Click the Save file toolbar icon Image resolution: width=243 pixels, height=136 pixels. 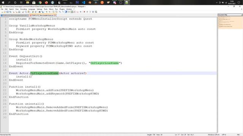tap(8, 12)
